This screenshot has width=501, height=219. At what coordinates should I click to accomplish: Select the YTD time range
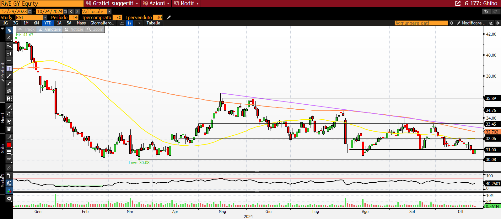[48, 23]
